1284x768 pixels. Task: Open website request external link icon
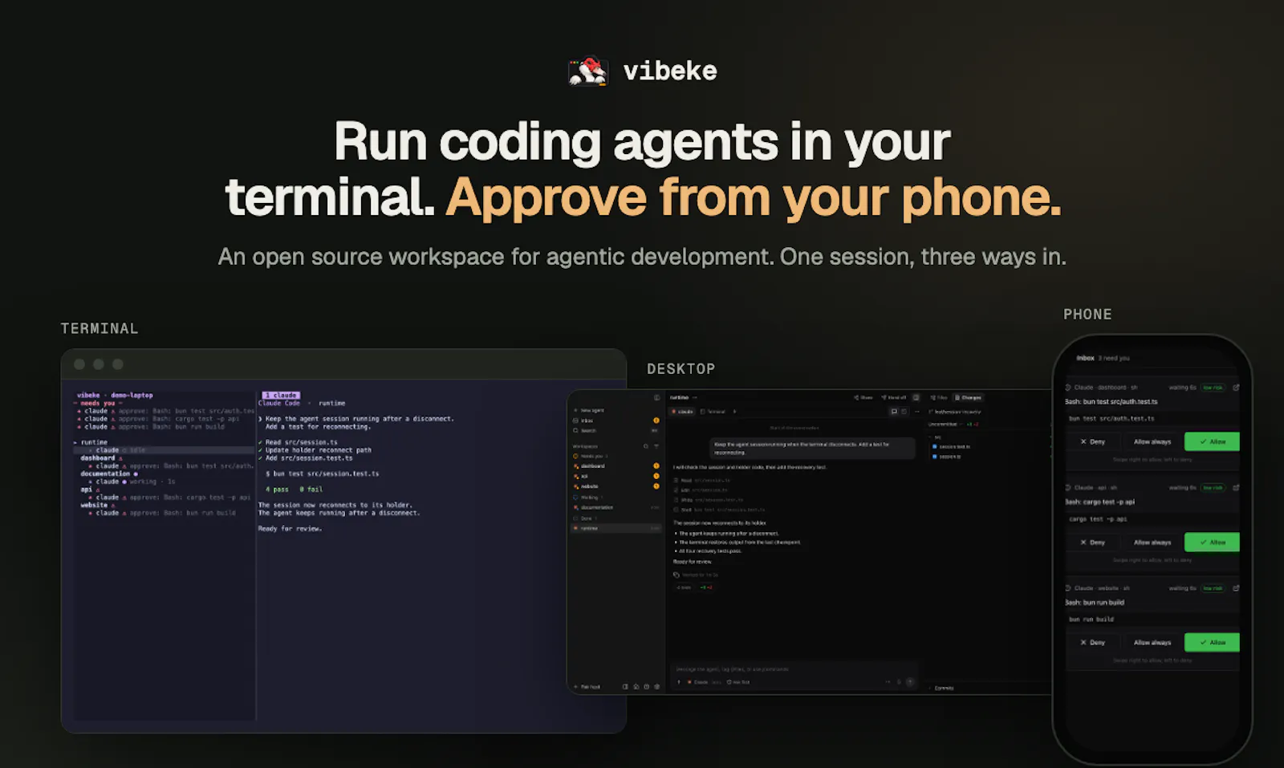tap(1236, 587)
